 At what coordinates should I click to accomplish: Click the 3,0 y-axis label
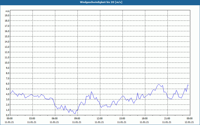click(x=7, y=99)
